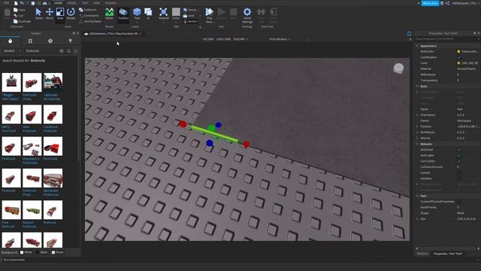The width and height of the screenshot is (481, 271).
Task: Open the terrain Editor
Action: tap(110, 14)
